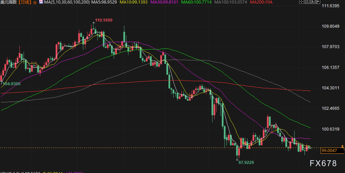345x173 pixels.
Task: Select the green MA60:100.7714 label
Action: pyautogui.click(x=196, y=2)
